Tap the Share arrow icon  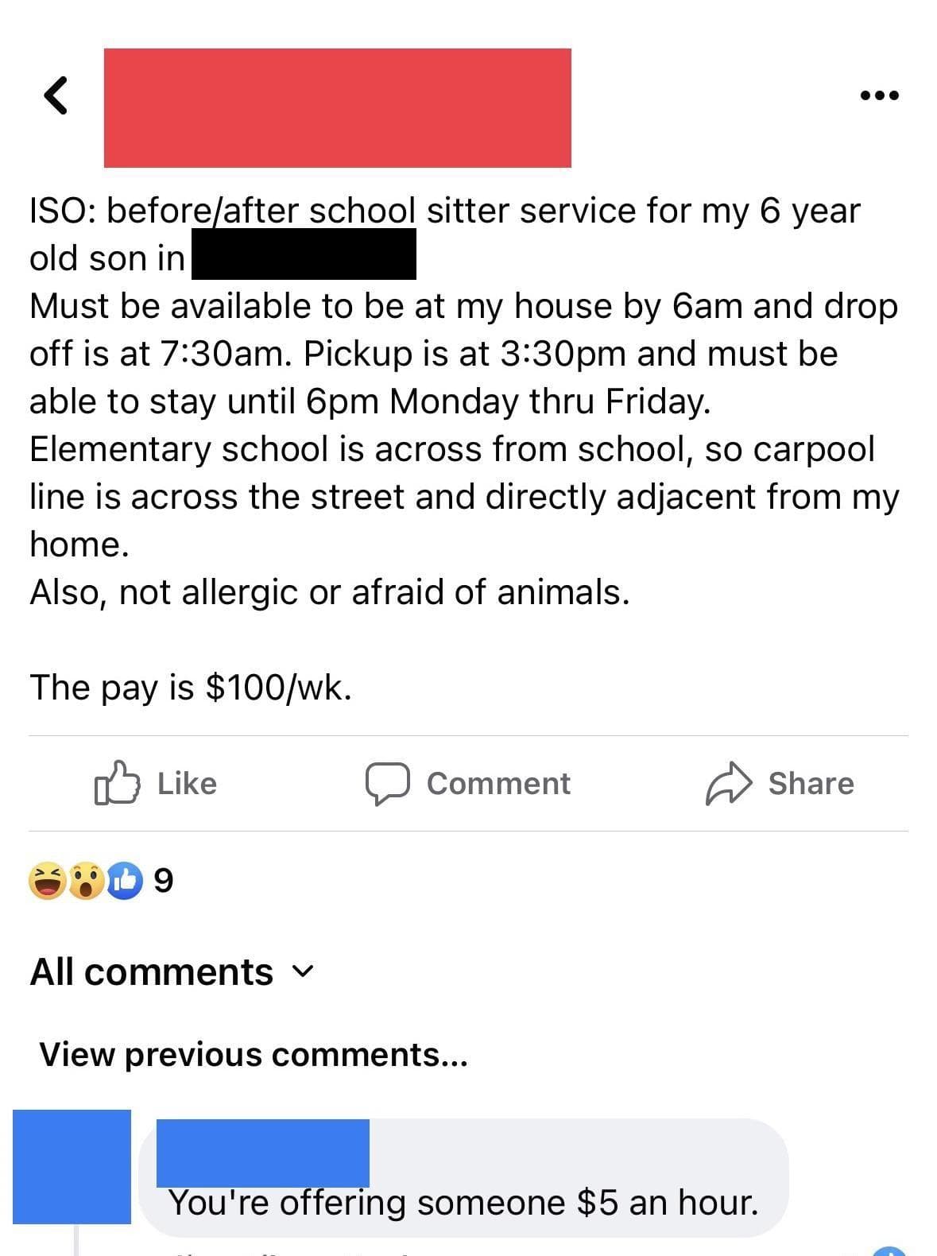[x=728, y=783]
